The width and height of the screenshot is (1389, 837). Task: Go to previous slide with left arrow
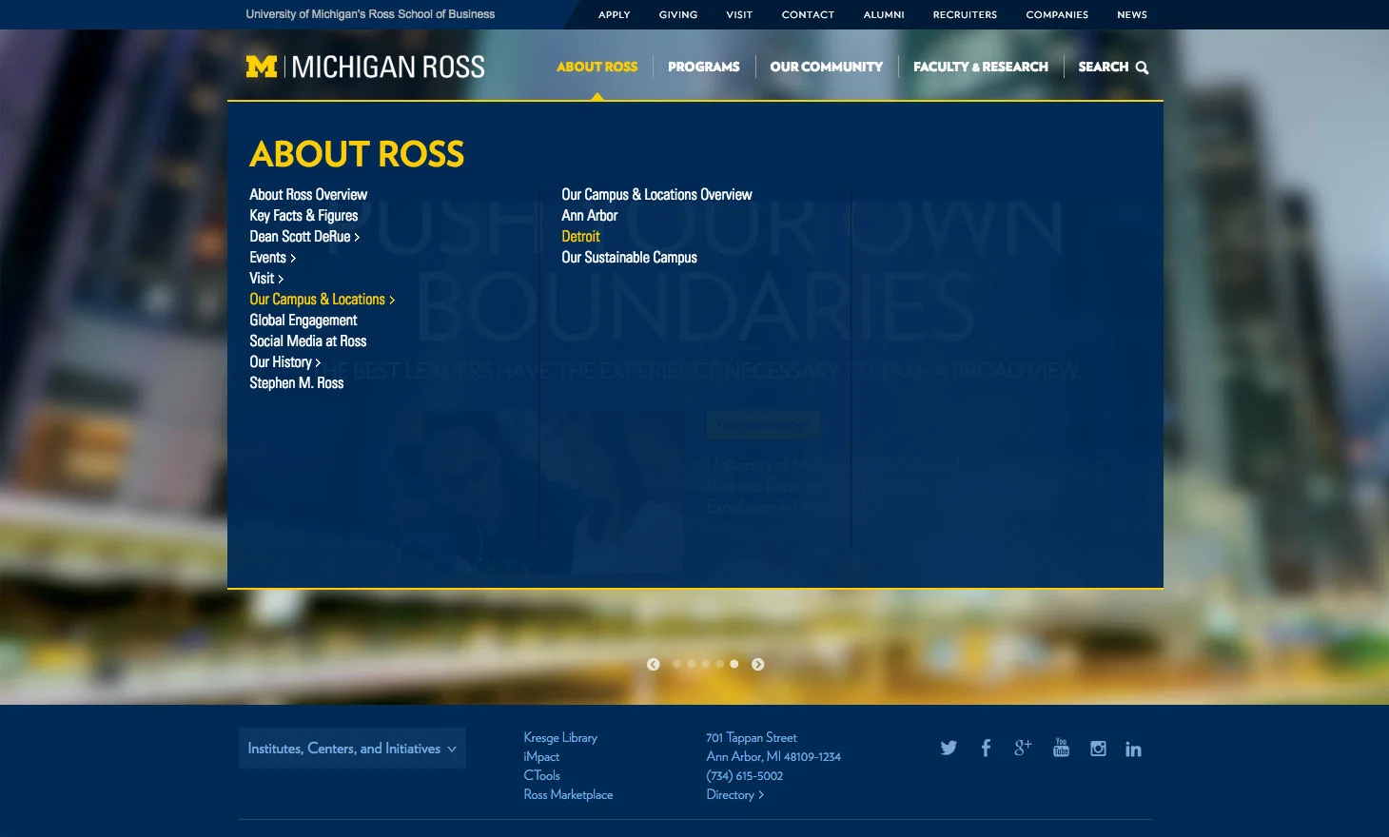point(653,664)
